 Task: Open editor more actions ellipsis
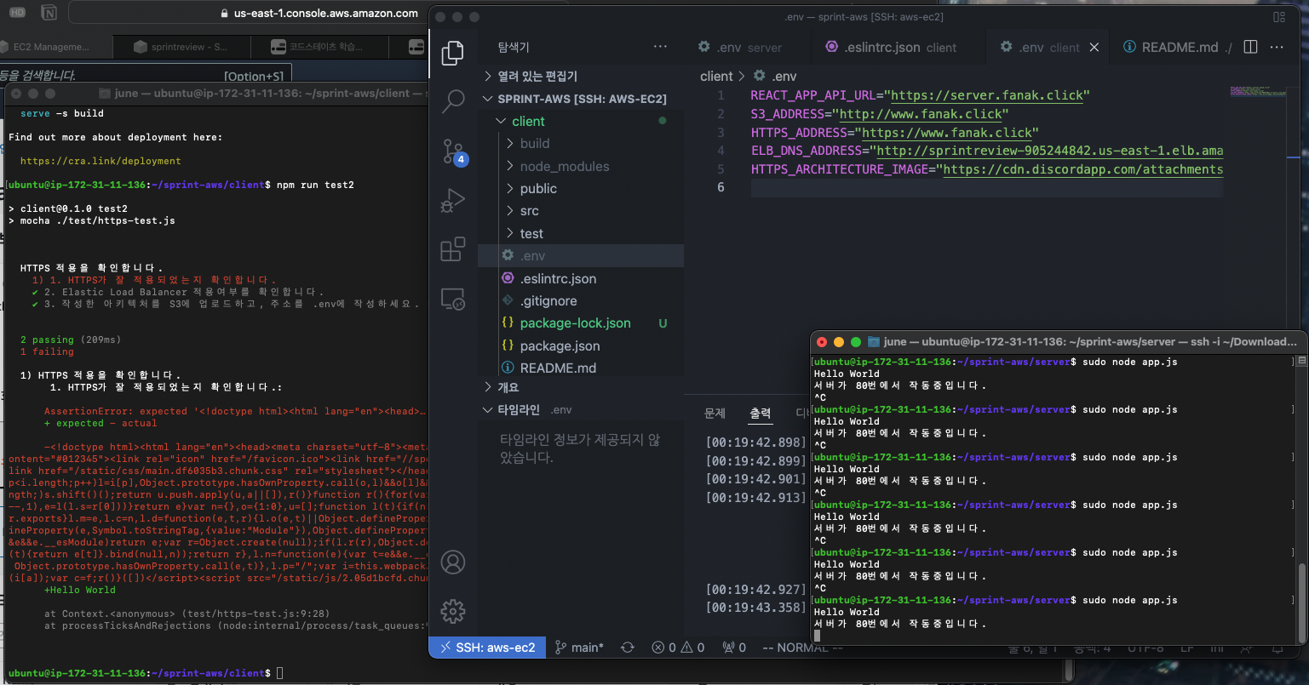pos(1277,47)
